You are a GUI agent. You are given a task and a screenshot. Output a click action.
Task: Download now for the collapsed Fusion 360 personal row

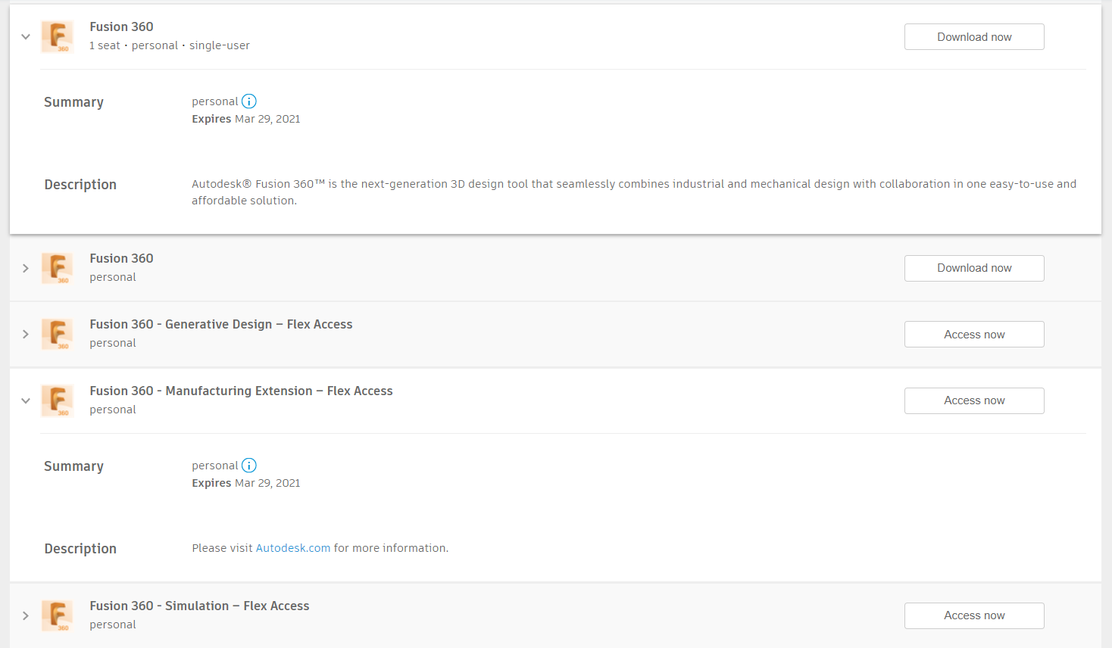pos(974,268)
